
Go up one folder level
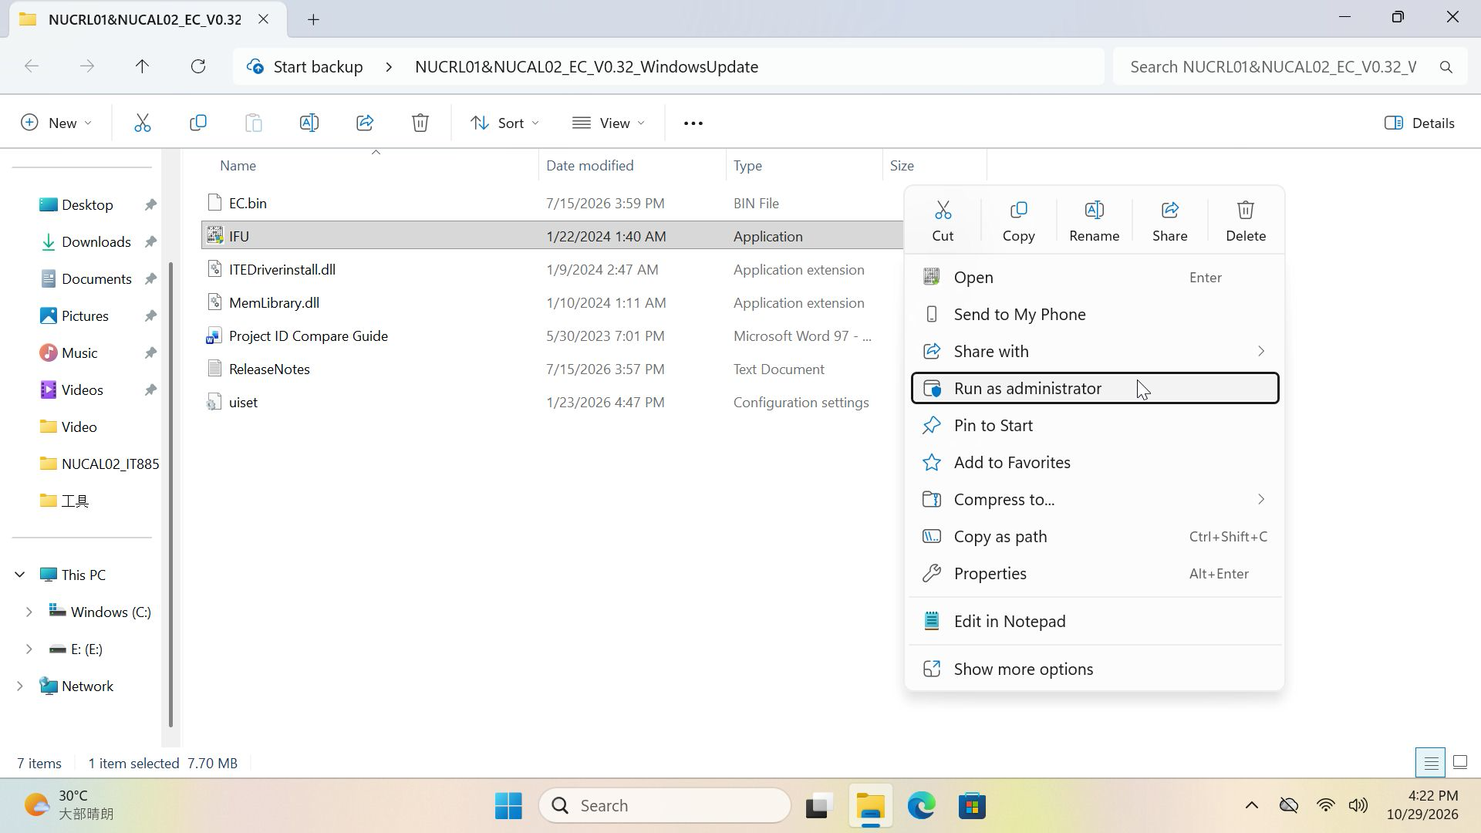[142, 66]
